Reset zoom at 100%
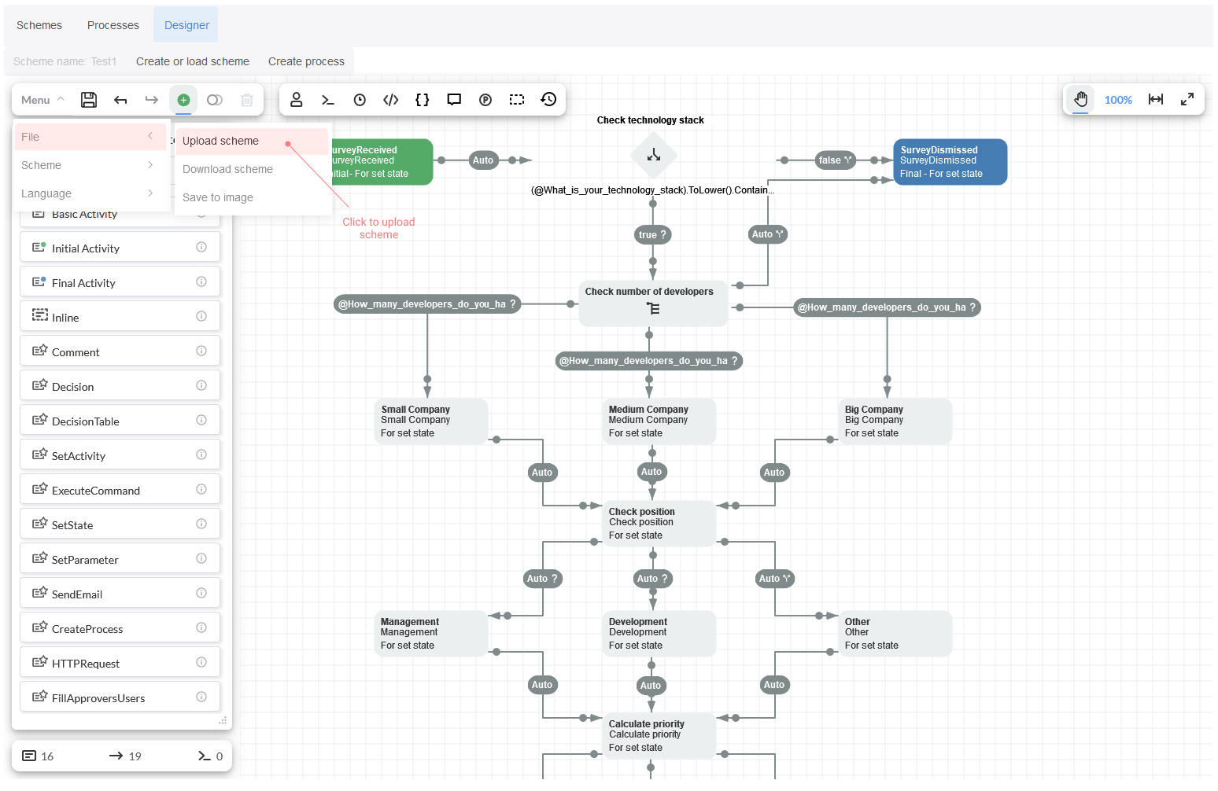Image resolution: width=1218 pixels, height=791 pixels. (1118, 100)
